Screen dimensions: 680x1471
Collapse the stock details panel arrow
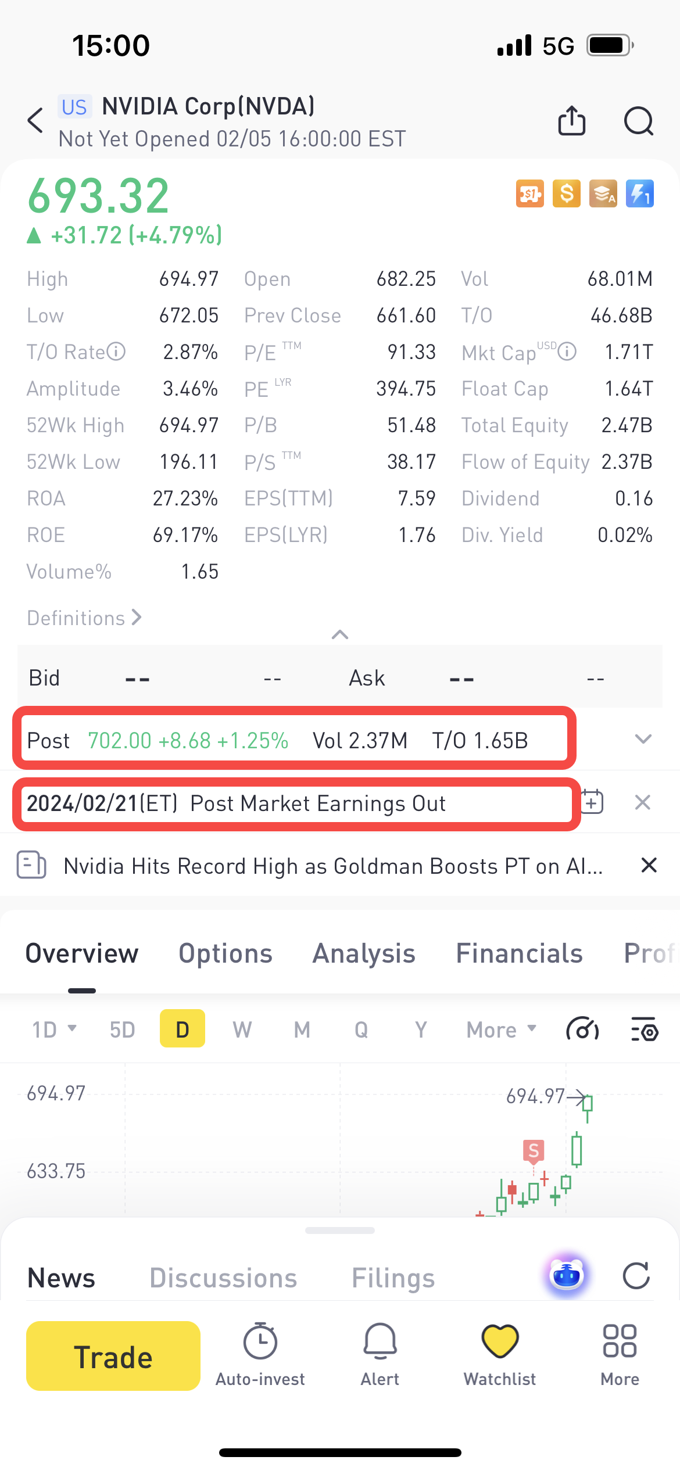(x=340, y=634)
